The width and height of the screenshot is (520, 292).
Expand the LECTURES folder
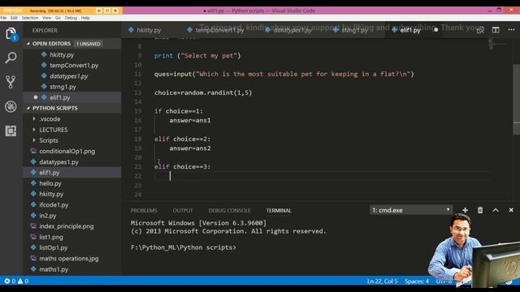coord(53,130)
